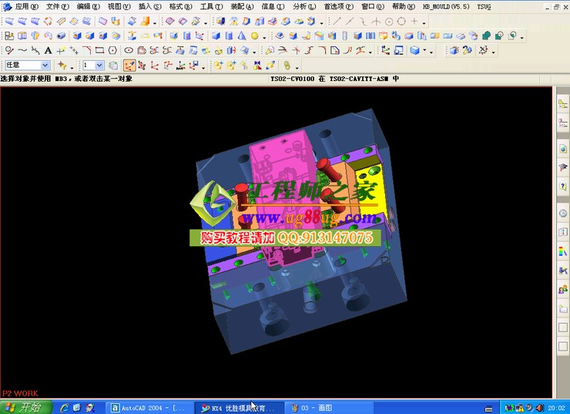Select the corner fillet curve tool
The height and width of the screenshot is (414, 570).
pos(86,50)
